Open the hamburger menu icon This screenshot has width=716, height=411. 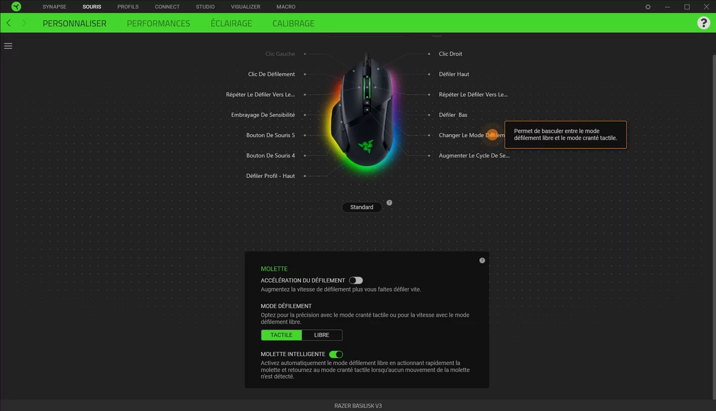(x=8, y=46)
